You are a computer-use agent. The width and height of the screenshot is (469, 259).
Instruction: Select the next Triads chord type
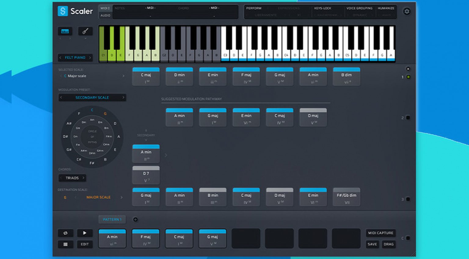click(x=83, y=178)
